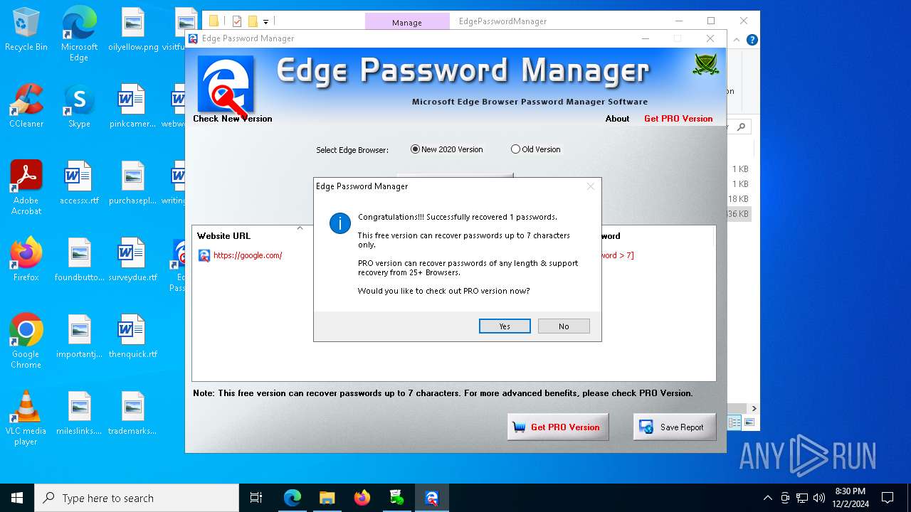Click the Get PRO Version cart button
The width and height of the screenshot is (911, 512).
(558, 427)
